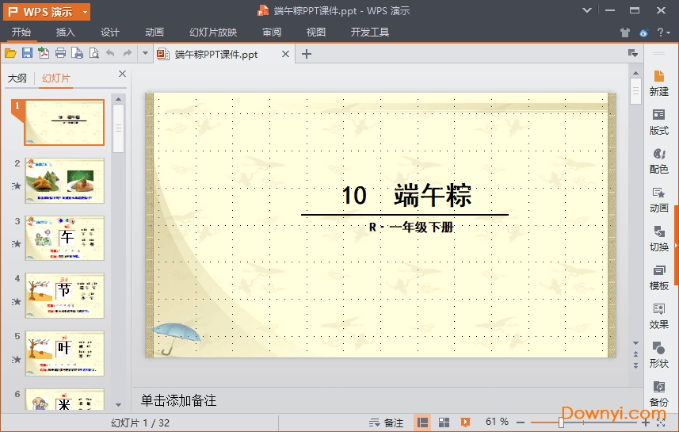This screenshot has width=679, height=432.
Task: Start slideshow from the status bar play icon
Action: pyautogui.click(x=466, y=422)
